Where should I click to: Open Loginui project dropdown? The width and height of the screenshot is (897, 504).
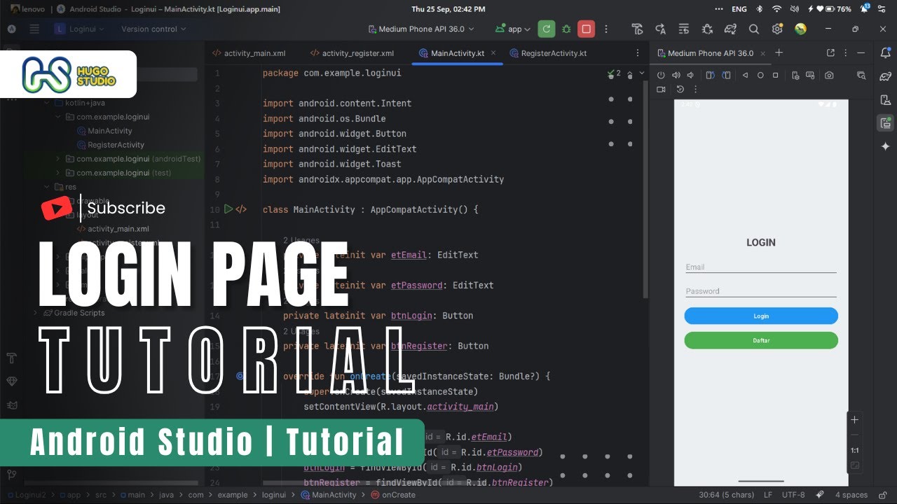79,29
